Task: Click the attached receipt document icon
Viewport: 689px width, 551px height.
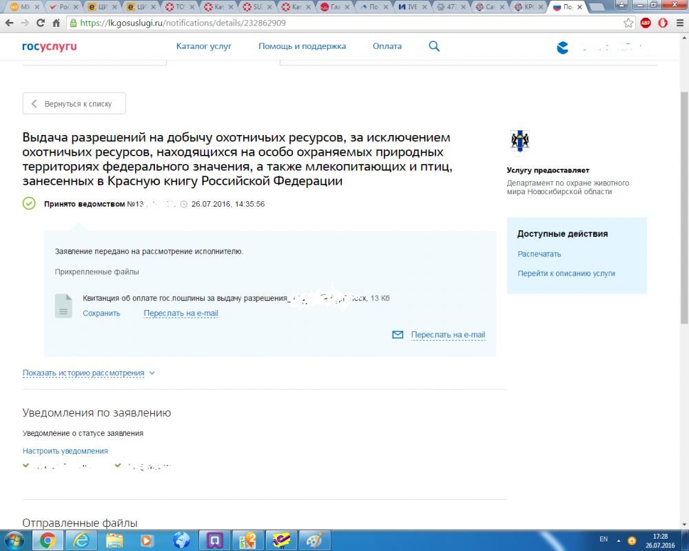Action: 63,306
